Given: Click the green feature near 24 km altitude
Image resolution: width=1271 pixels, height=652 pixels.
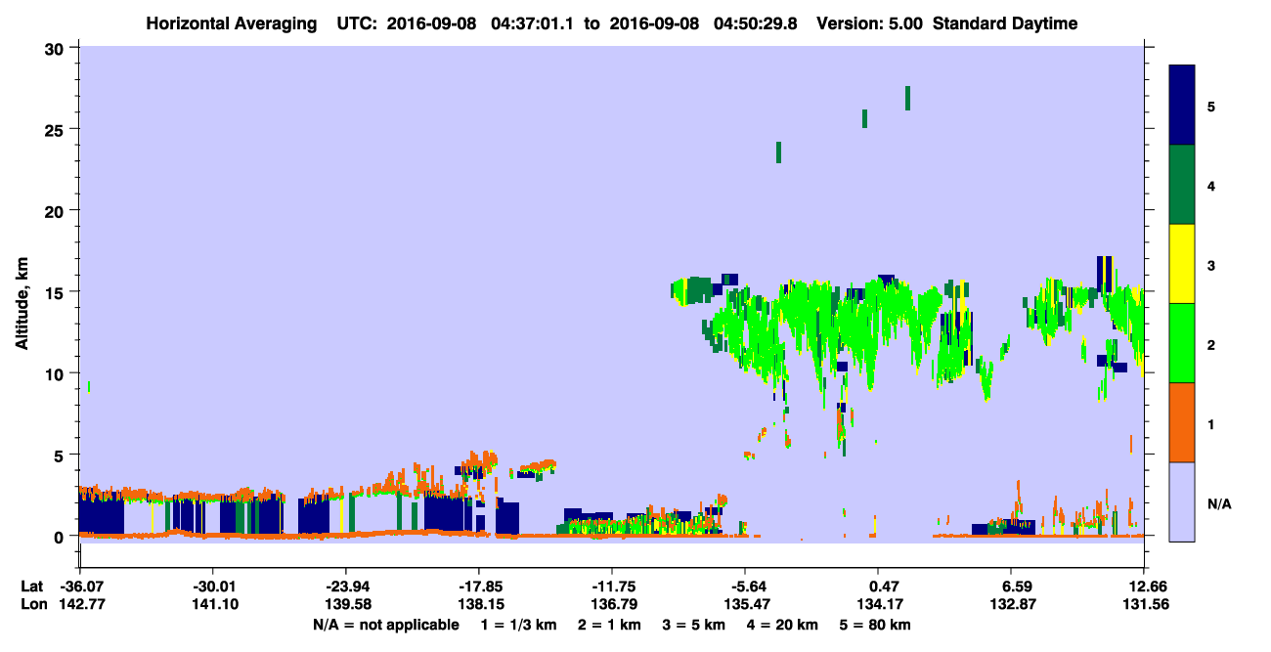Looking at the screenshot, I should click(x=778, y=152).
